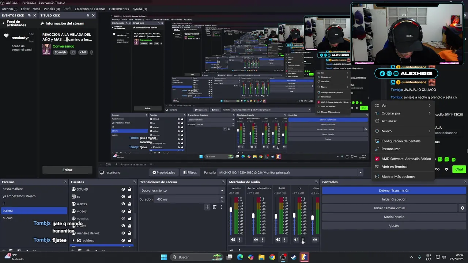Toggle lock on eventos source
This screenshot has height=263, width=468.
129,218
